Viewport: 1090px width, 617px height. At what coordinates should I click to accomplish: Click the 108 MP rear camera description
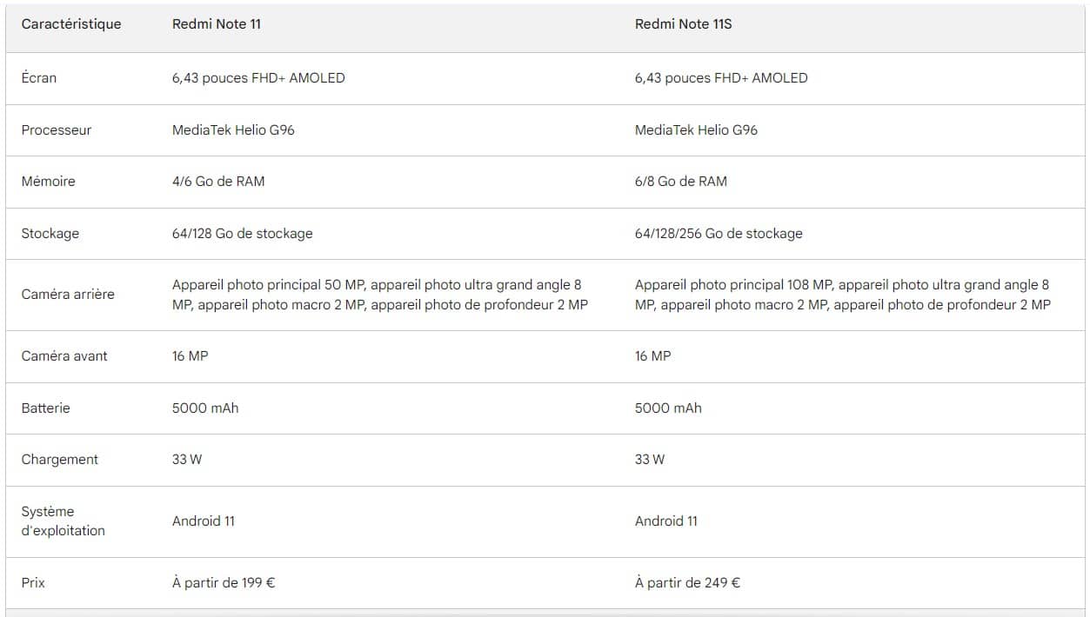point(842,295)
